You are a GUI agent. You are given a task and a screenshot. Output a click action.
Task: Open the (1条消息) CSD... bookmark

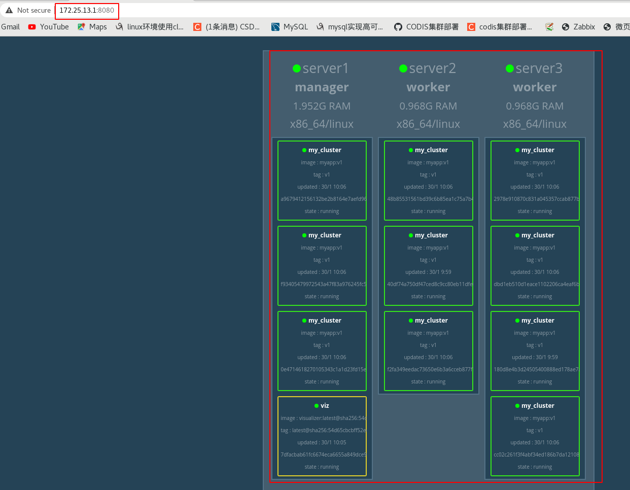[x=226, y=27]
